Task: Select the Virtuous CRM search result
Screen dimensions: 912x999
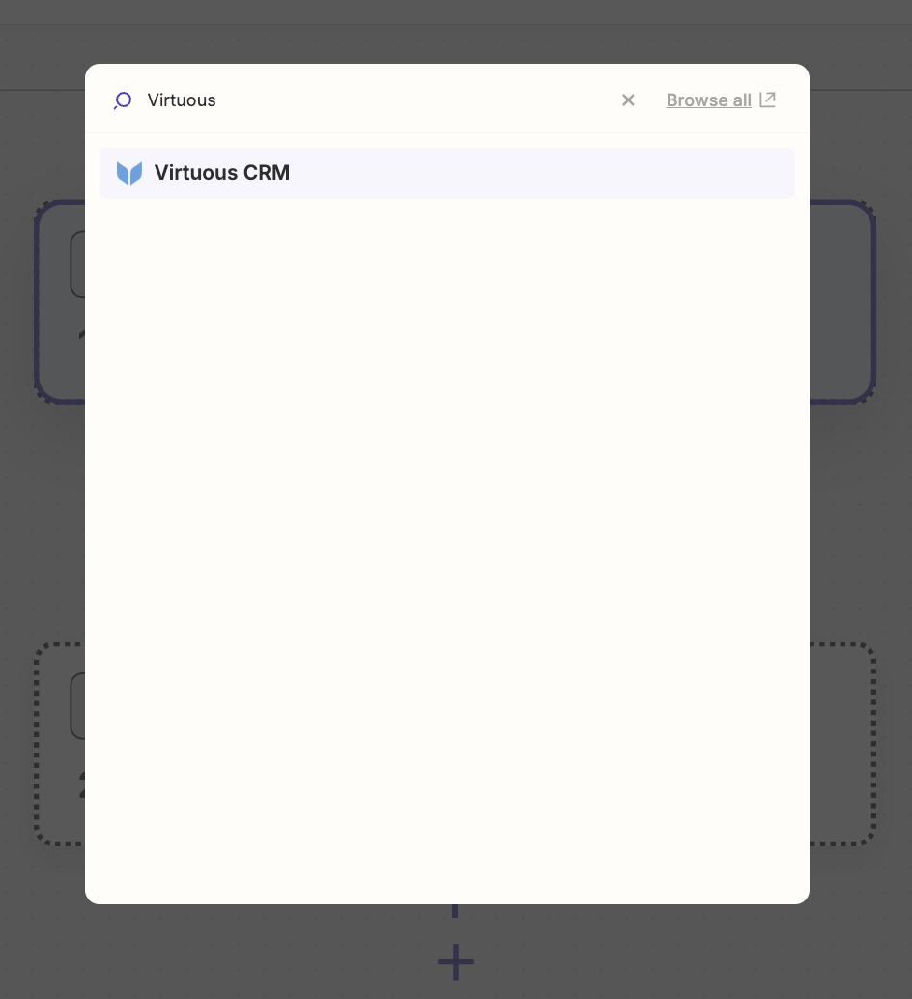Action: tap(447, 173)
